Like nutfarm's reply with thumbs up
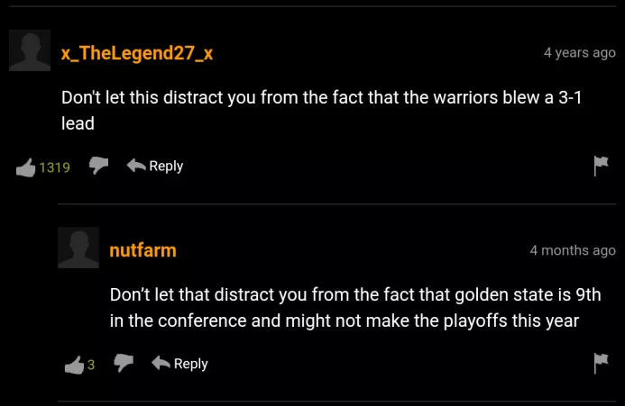 click(74, 365)
